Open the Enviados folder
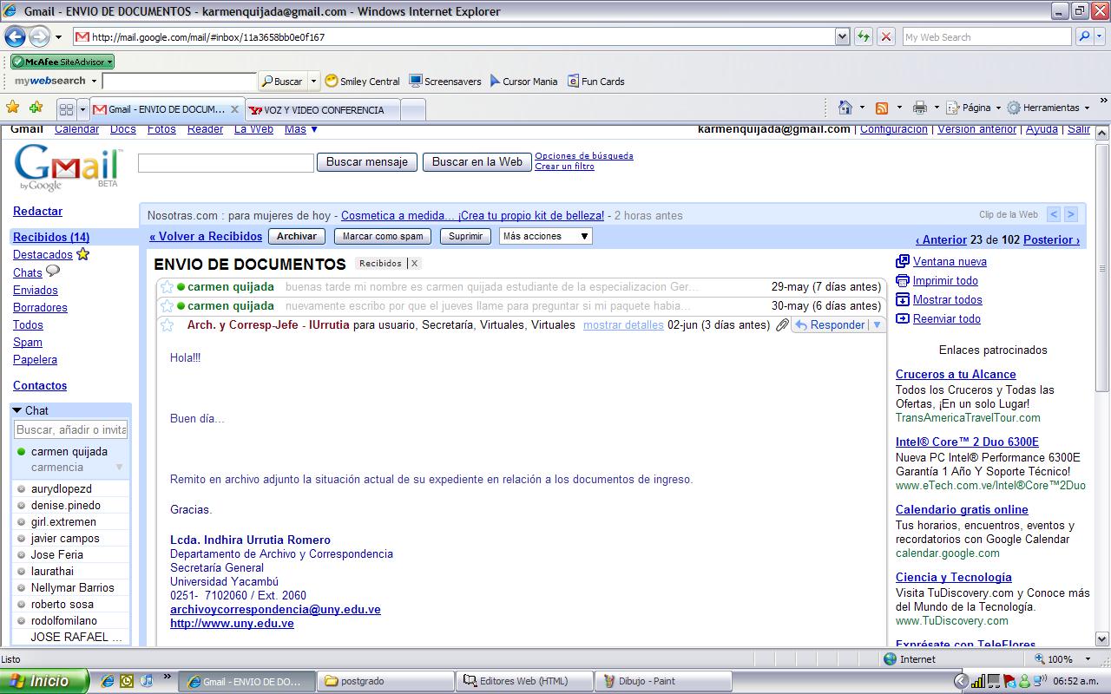The width and height of the screenshot is (1111, 694). coord(36,290)
